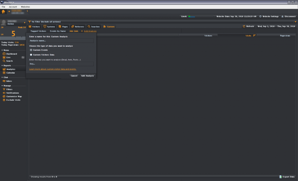Open the Search magnifier icon in sidebar
The width and height of the screenshot is (298, 181).
[4, 61]
